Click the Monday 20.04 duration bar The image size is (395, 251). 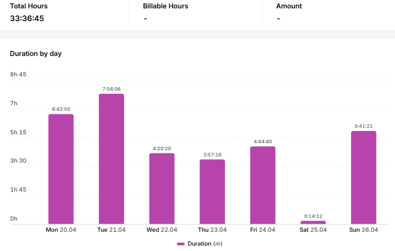61,169
